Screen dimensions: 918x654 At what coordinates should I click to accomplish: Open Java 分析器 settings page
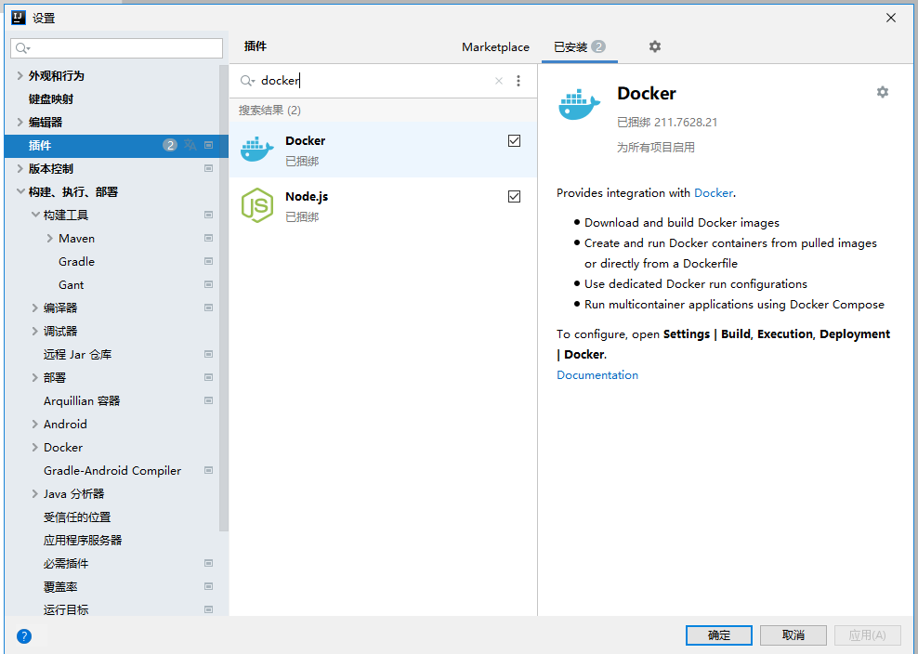pyautogui.click(x=73, y=493)
